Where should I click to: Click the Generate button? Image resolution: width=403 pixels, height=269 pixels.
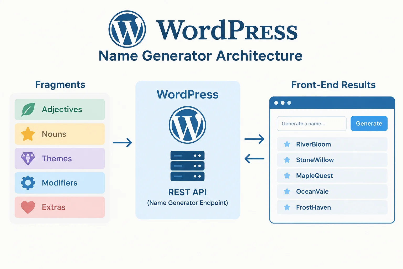[369, 123]
